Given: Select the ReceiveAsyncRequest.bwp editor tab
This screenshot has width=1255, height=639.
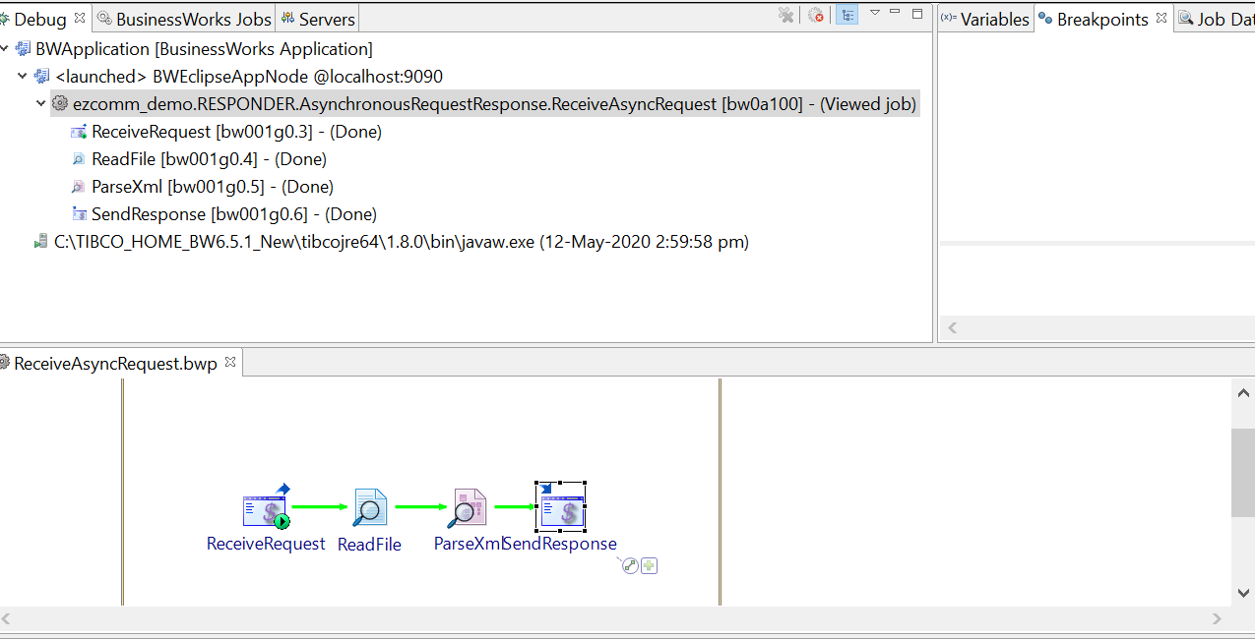Looking at the screenshot, I should [115, 363].
